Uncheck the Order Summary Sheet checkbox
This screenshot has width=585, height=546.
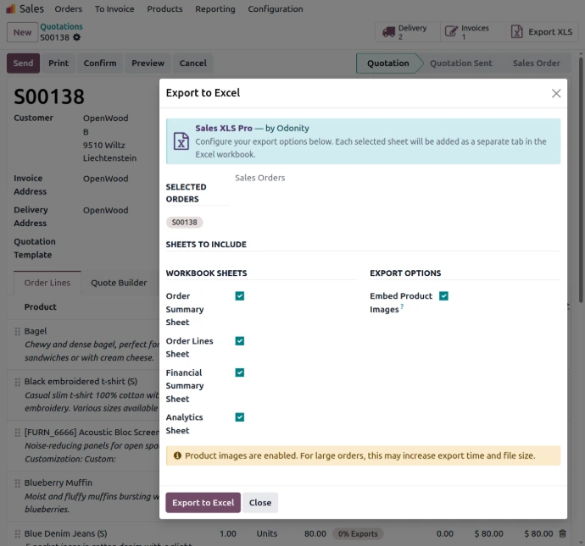(240, 296)
